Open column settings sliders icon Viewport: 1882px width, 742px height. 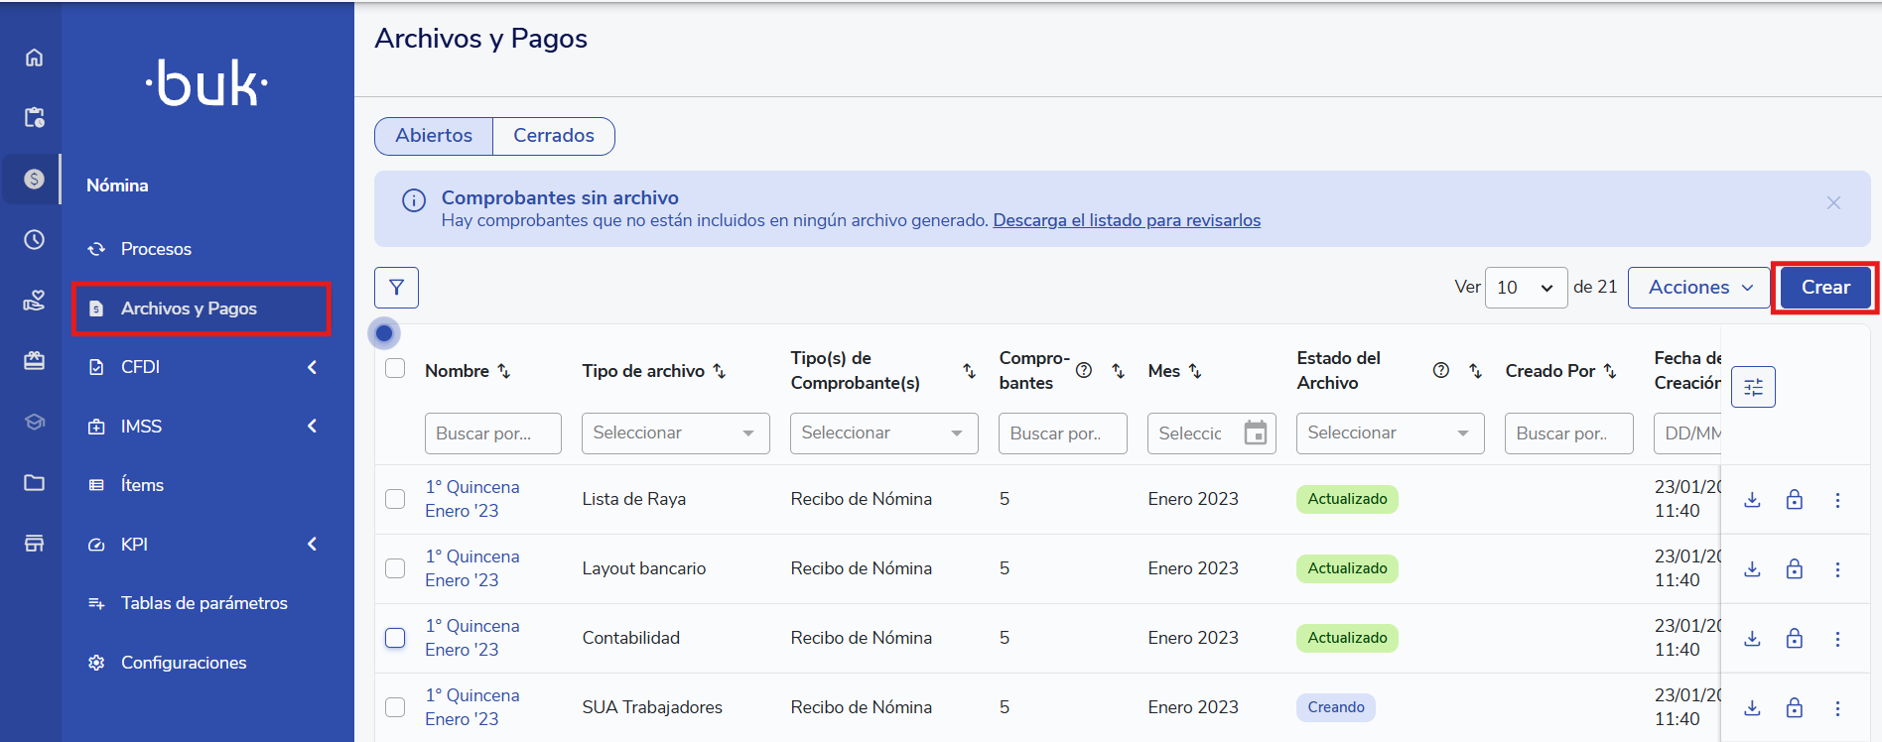coord(1753,387)
